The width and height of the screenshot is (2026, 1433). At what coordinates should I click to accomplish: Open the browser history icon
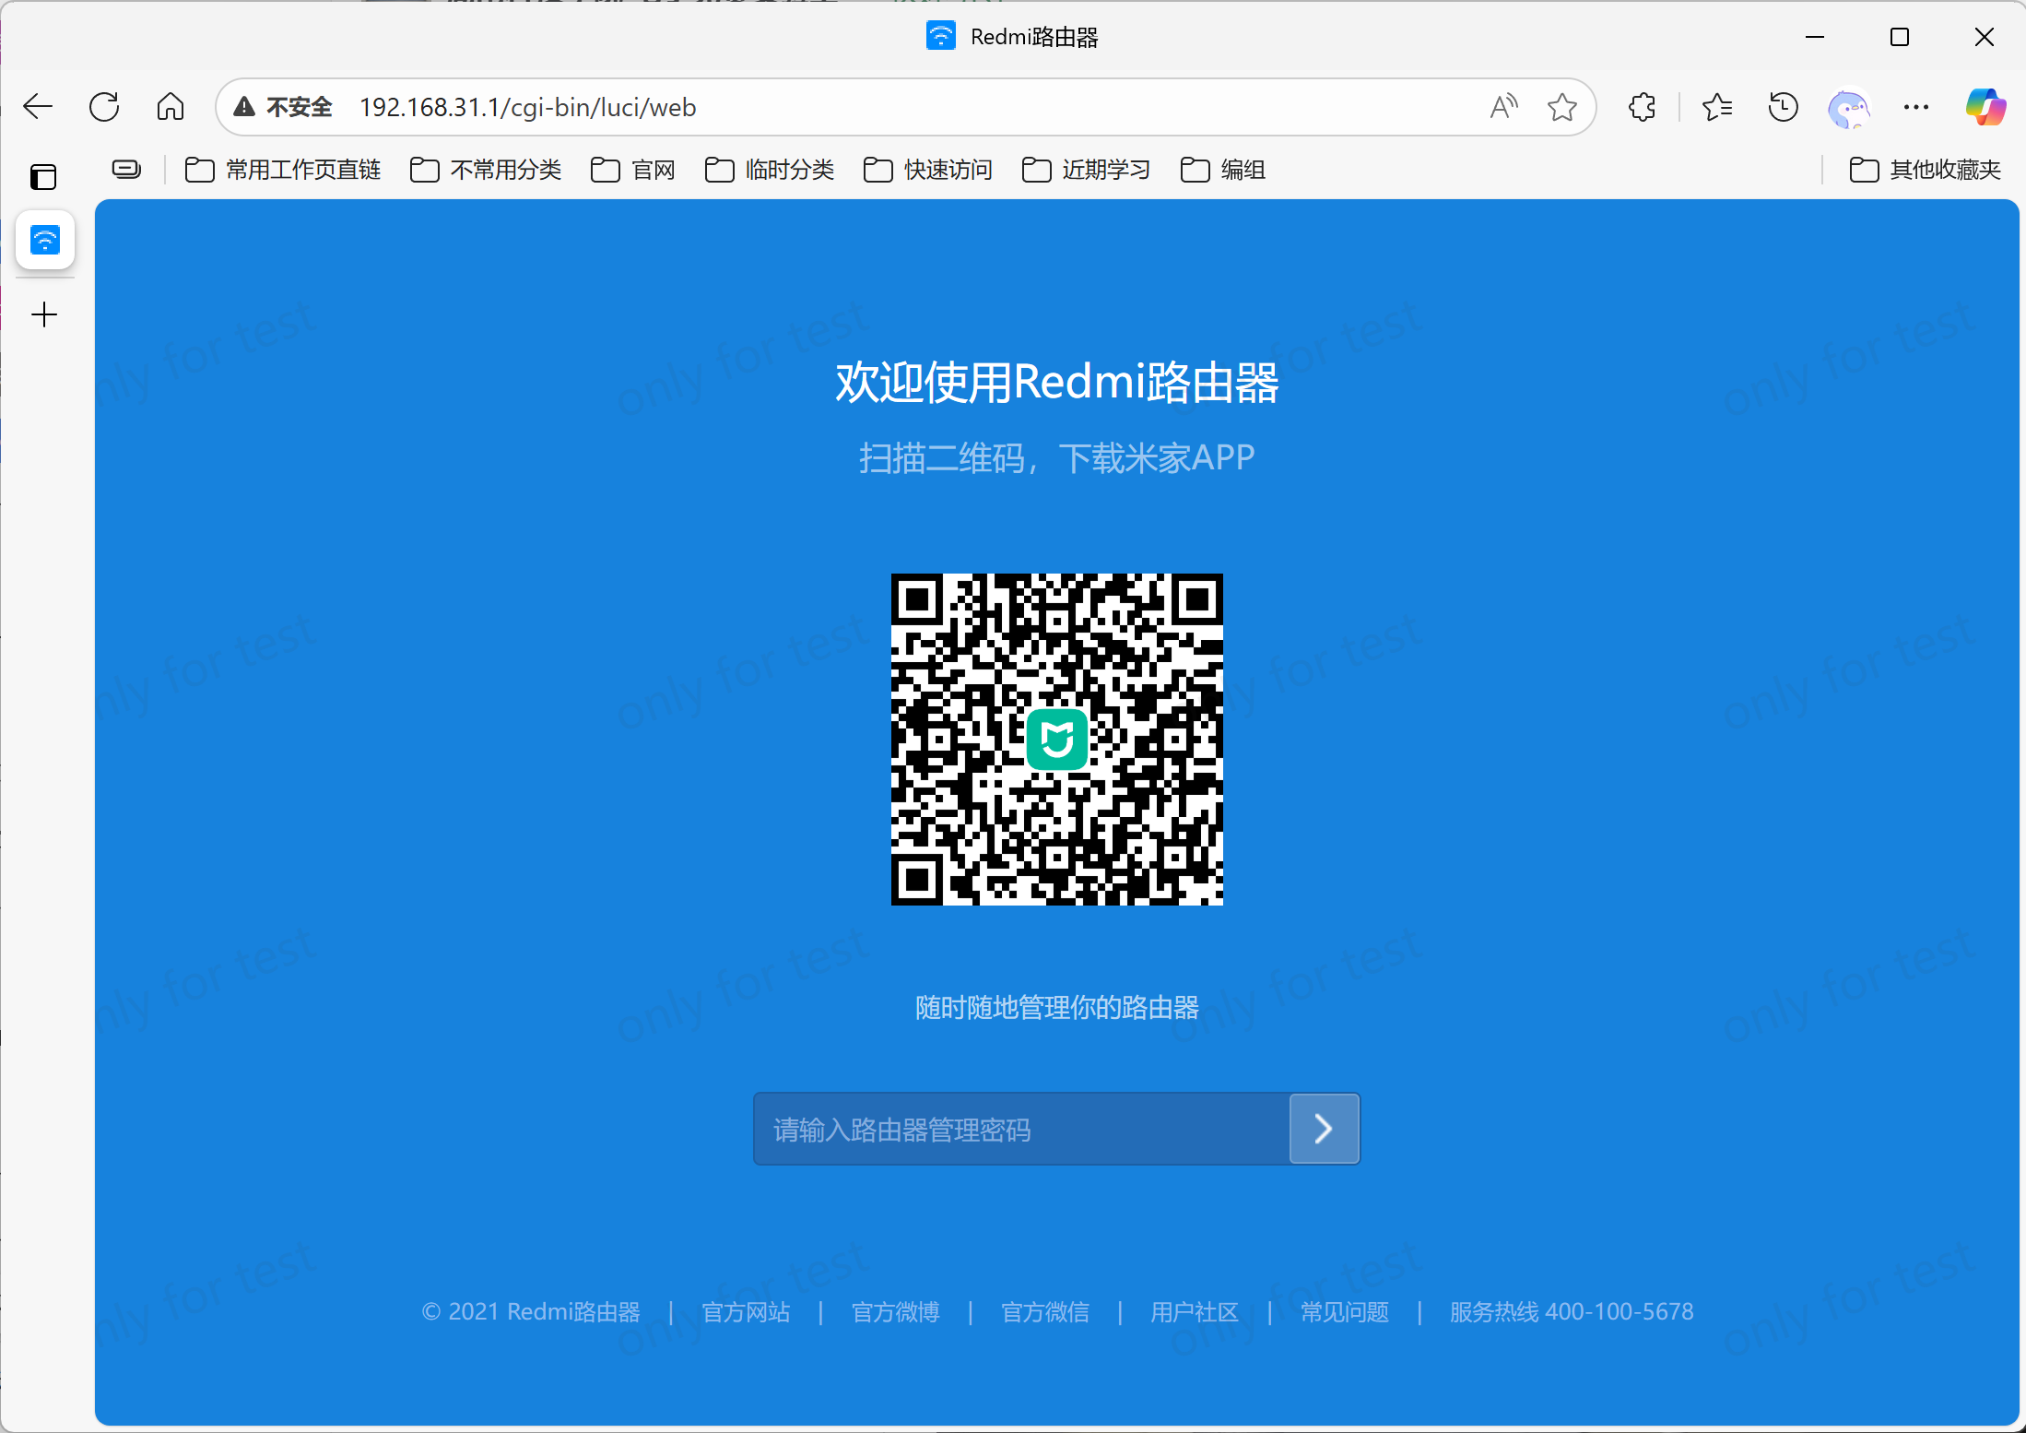click(1783, 107)
